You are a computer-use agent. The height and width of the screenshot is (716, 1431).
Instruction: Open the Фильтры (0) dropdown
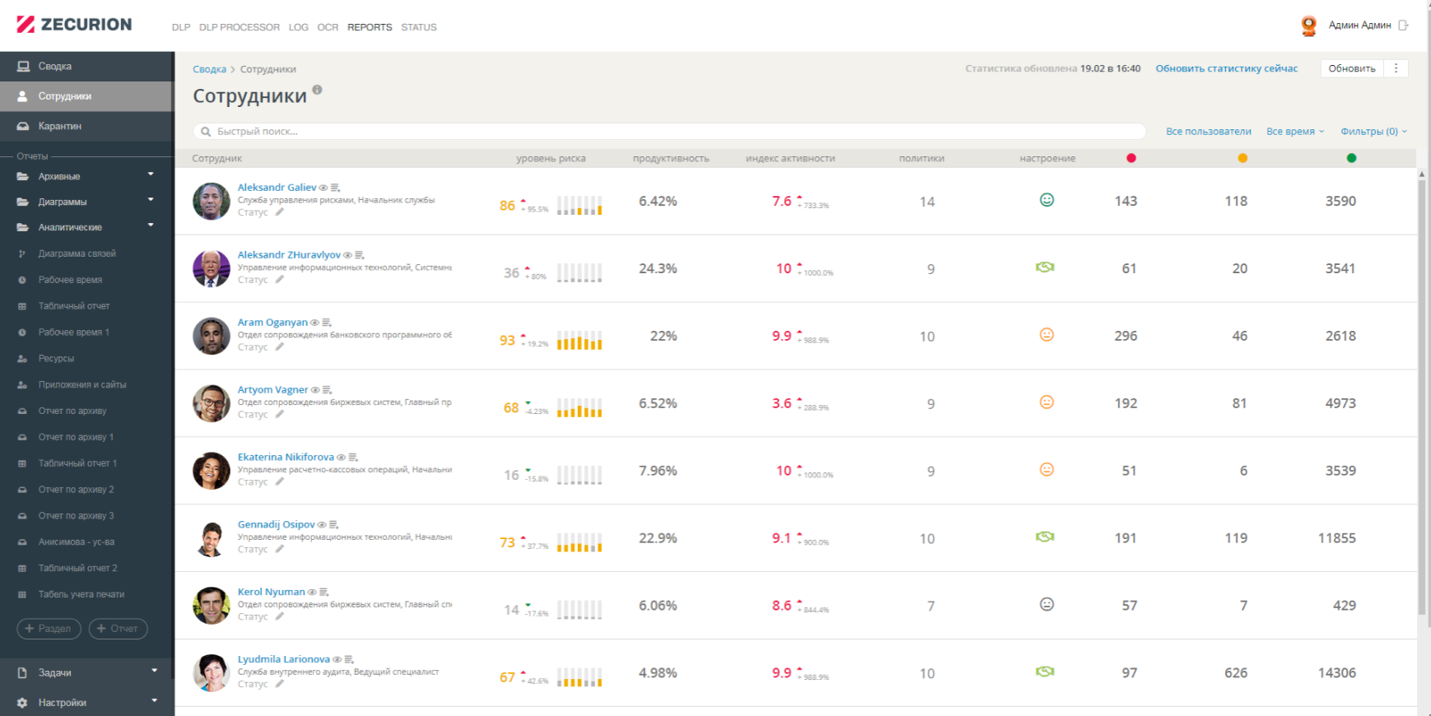pyautogui.click(x=1373, y=132)
